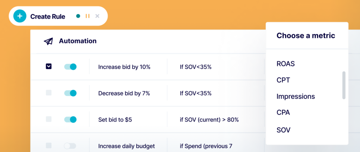Click the plus icon beside Create Rule

(20, 16)
